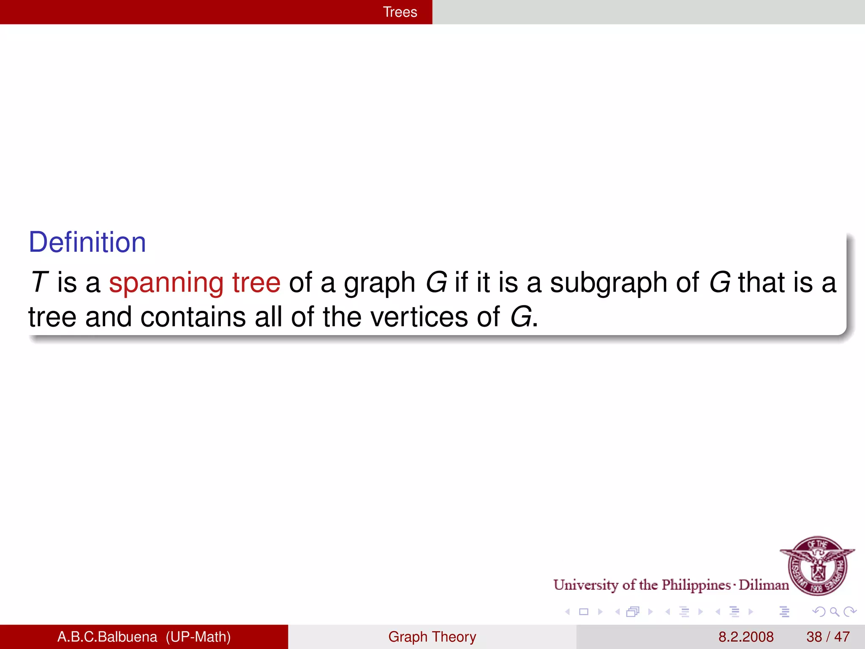The image size is (865, 649).
Task: Click the date 8.2.2008 in footer
Action: [746, 637]
